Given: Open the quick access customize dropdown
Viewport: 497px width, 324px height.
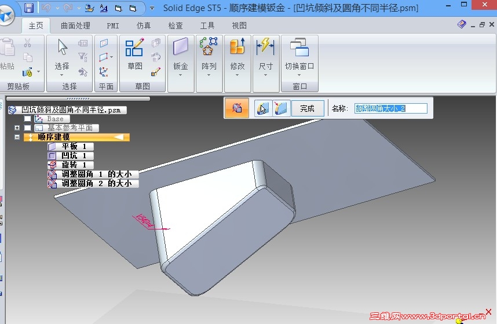Looking at the screenshot, I should pos(152,8).
